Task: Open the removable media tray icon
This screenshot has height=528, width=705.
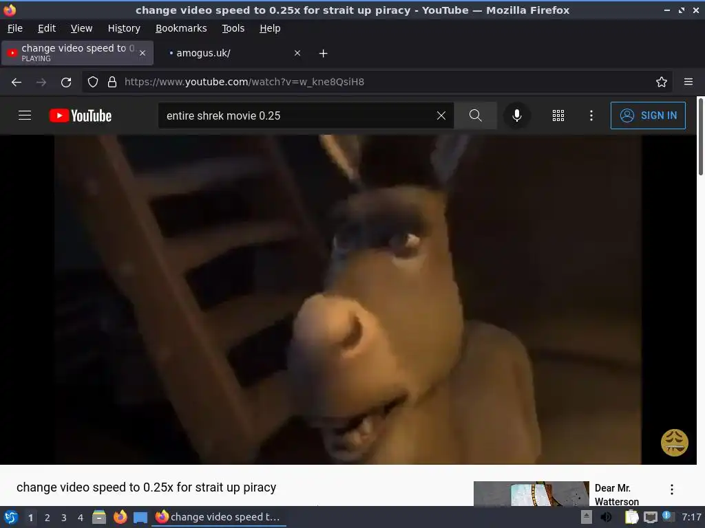Action: click(x=587, y=517)
